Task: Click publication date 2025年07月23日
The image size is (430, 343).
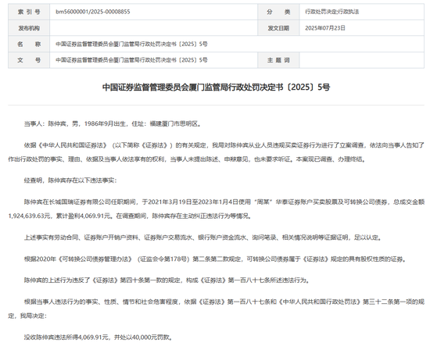Action: pos(325,28)
